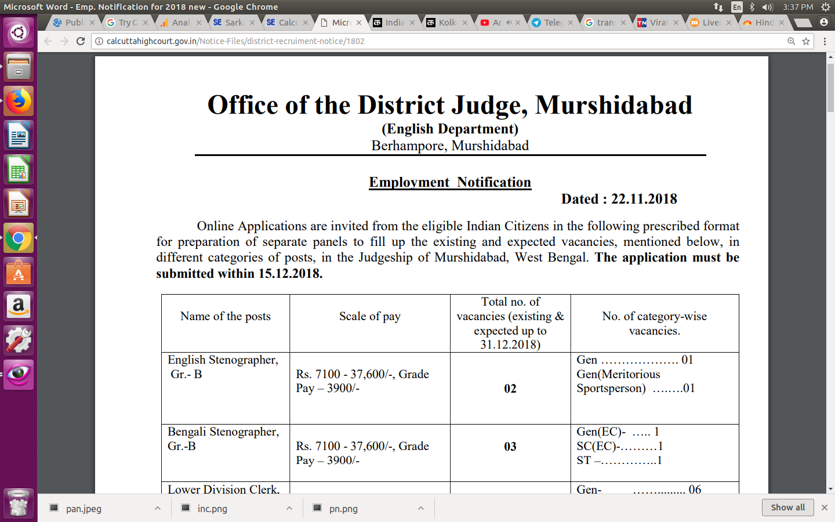This screenshot has height=522, width=835.
Task: Open the sound volume indicator
Action: (768, 7)
